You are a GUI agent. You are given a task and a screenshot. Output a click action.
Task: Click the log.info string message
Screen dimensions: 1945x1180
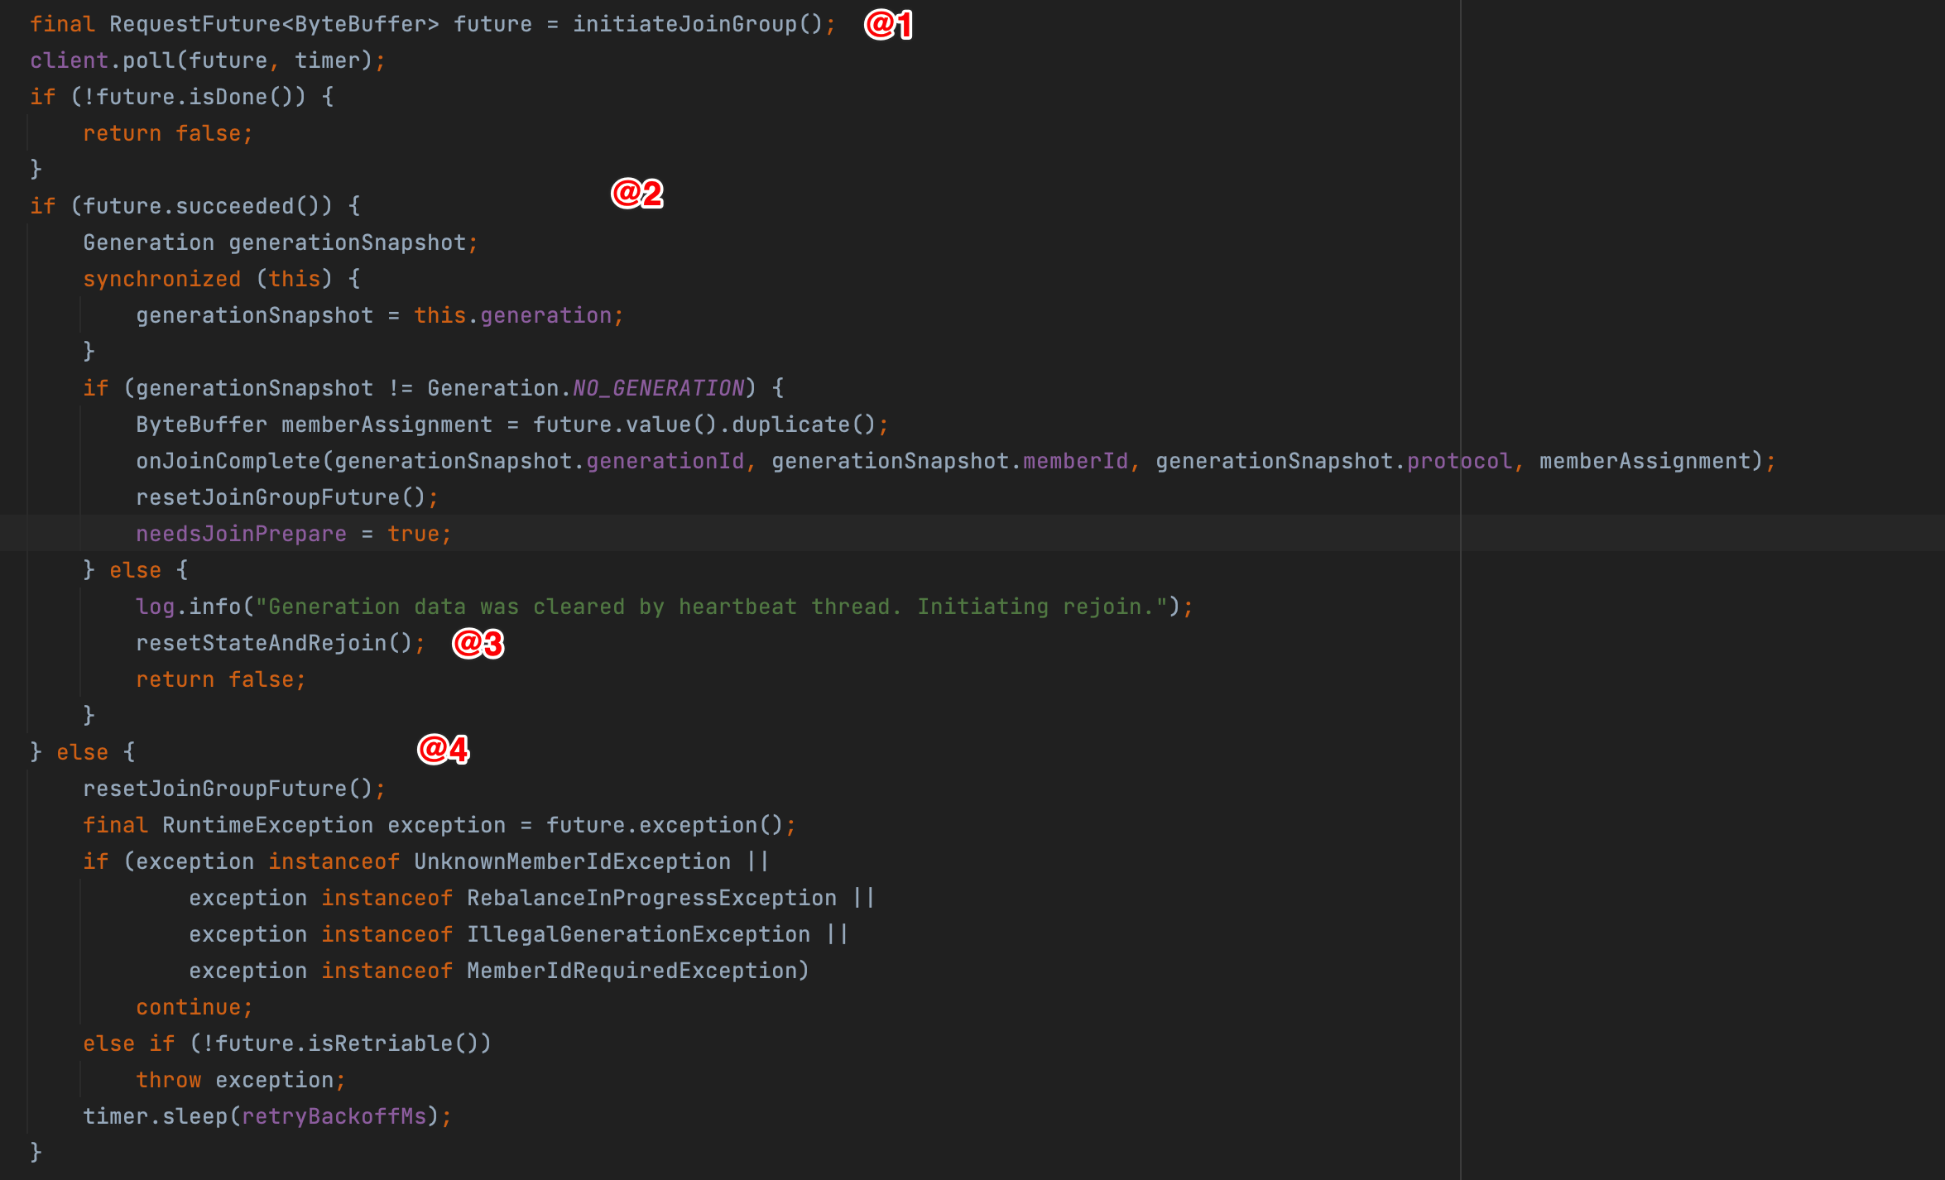tap(712, 607)
